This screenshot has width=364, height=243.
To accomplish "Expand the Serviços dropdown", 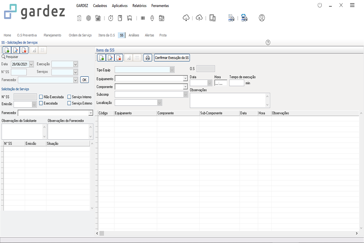I will pos(75,72).
